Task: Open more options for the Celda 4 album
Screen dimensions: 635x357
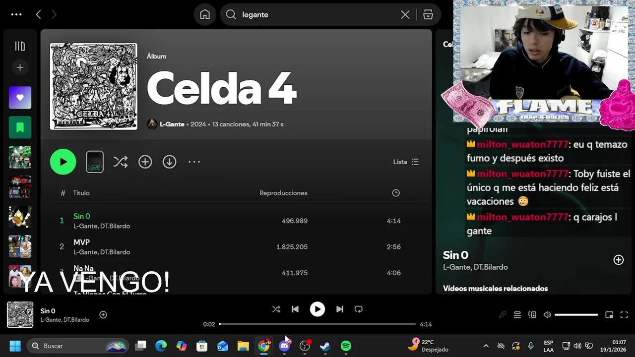Action: point(194,162)
